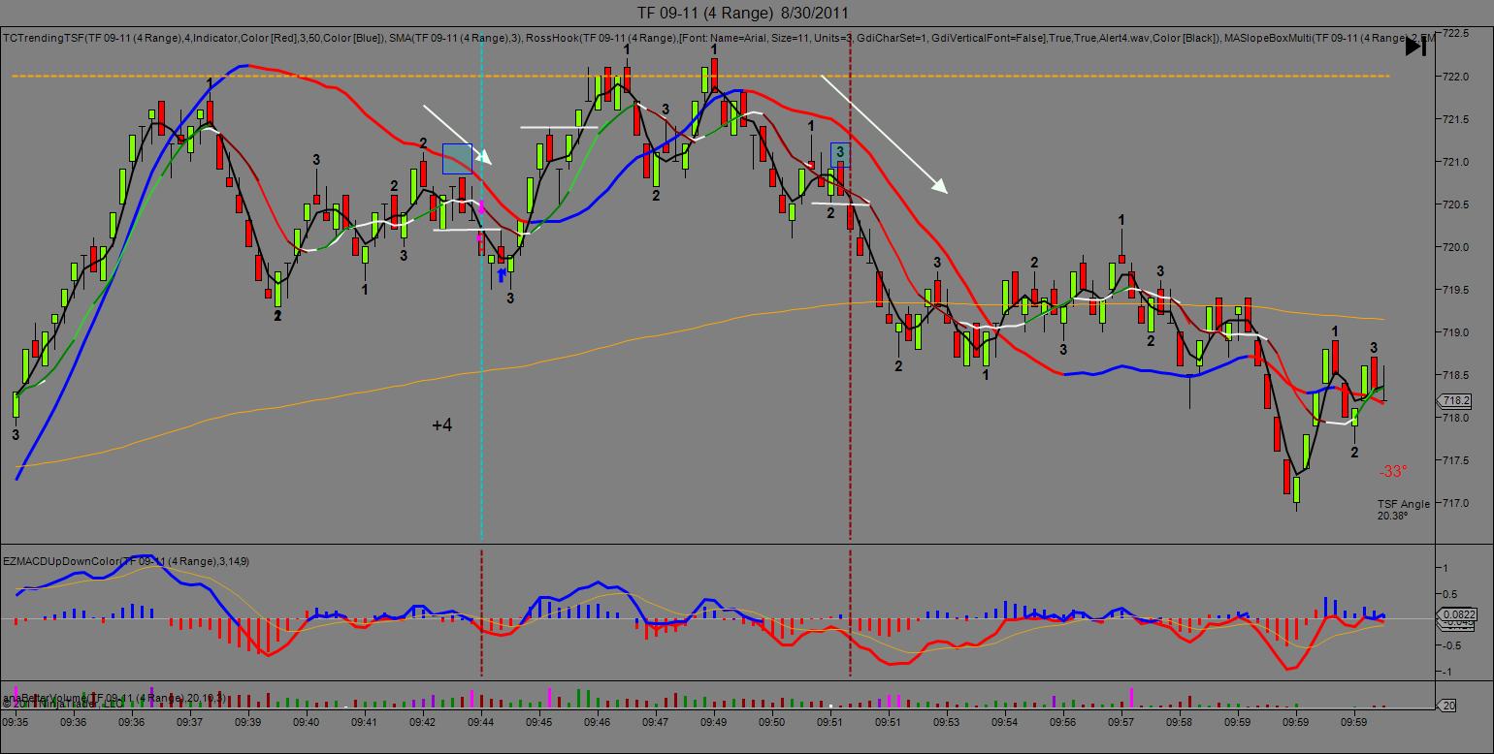
Task: Click the 720.0 price axis label
Action: (x=1457, y=247)
